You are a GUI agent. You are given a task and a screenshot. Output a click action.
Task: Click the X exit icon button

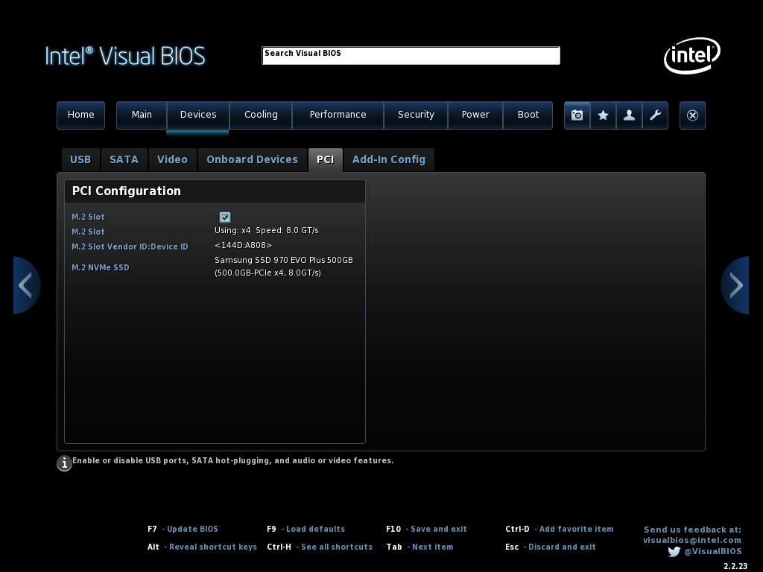pos(692,115)
